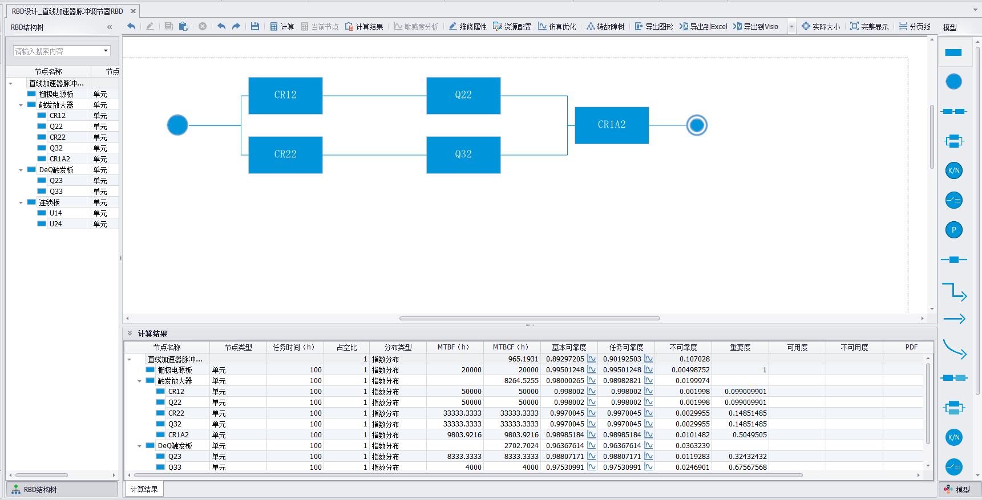This screenshot has width=982, height=500.
Task: Collapse the 计算结果 panel chevron
Action: click(130, 334)
